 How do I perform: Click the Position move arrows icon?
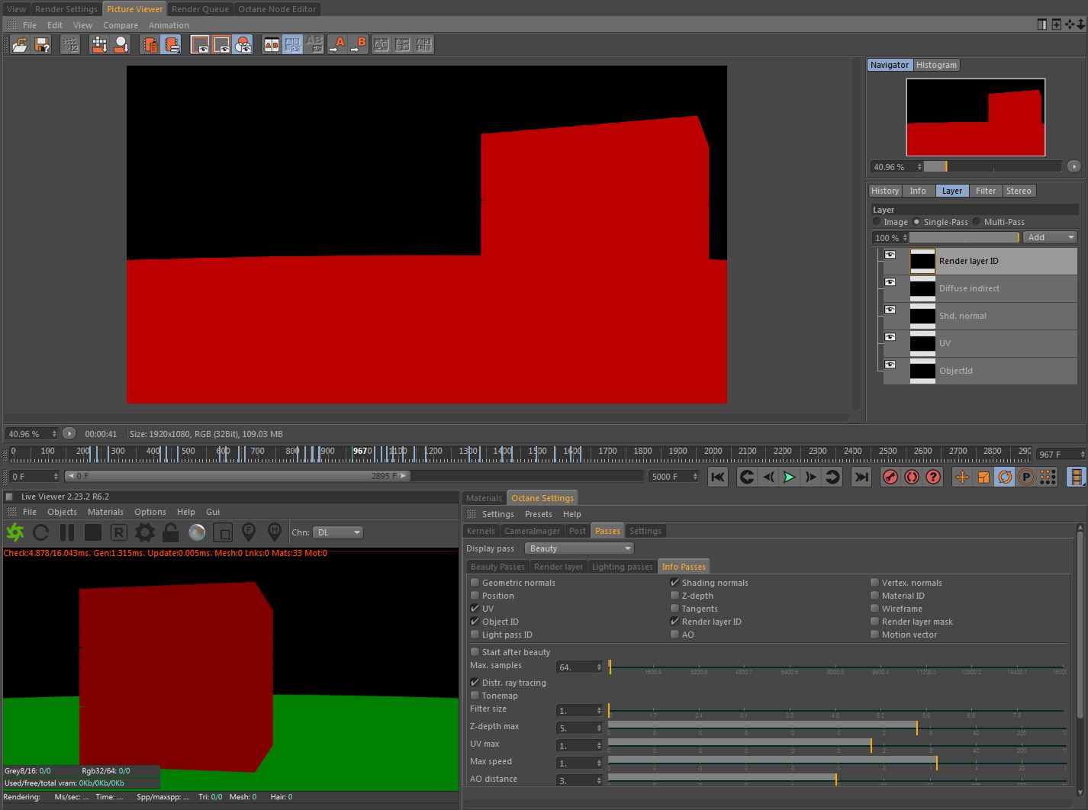[962, 477]
